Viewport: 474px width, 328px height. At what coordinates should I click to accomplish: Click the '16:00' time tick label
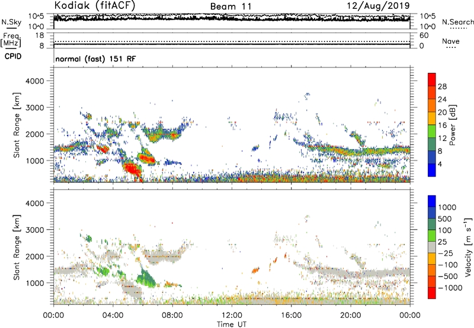tap(291, 316)
